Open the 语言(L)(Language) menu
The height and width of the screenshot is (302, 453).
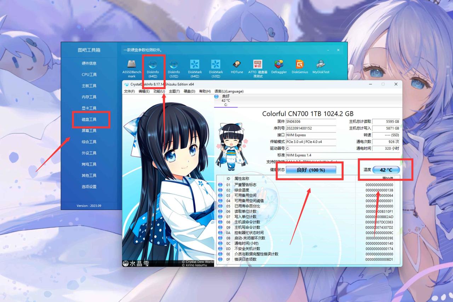click(229, 91)
